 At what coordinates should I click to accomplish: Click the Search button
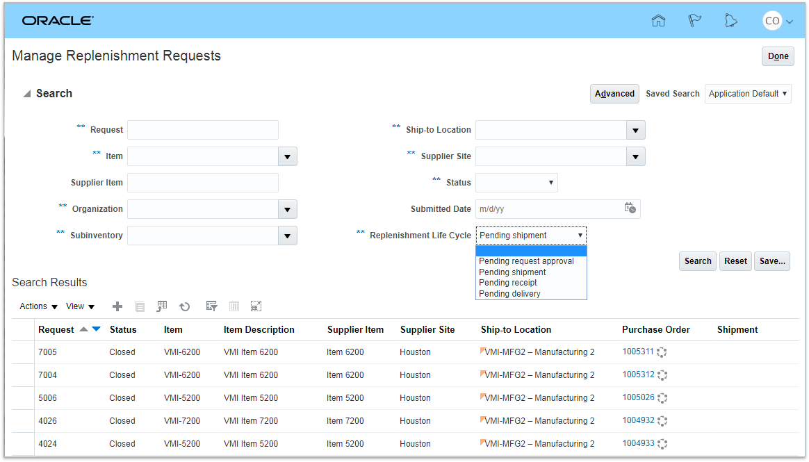tap(698, 261)
